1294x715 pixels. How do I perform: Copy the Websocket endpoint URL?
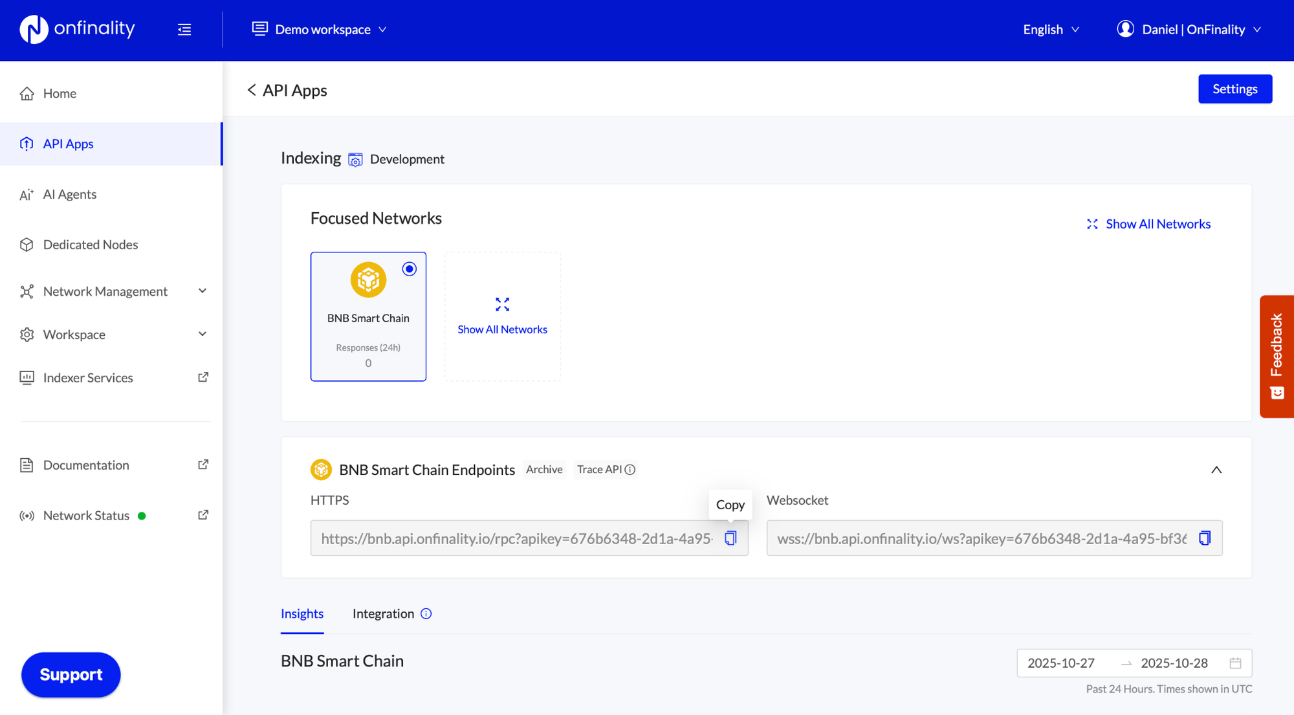coord(1205,538)
